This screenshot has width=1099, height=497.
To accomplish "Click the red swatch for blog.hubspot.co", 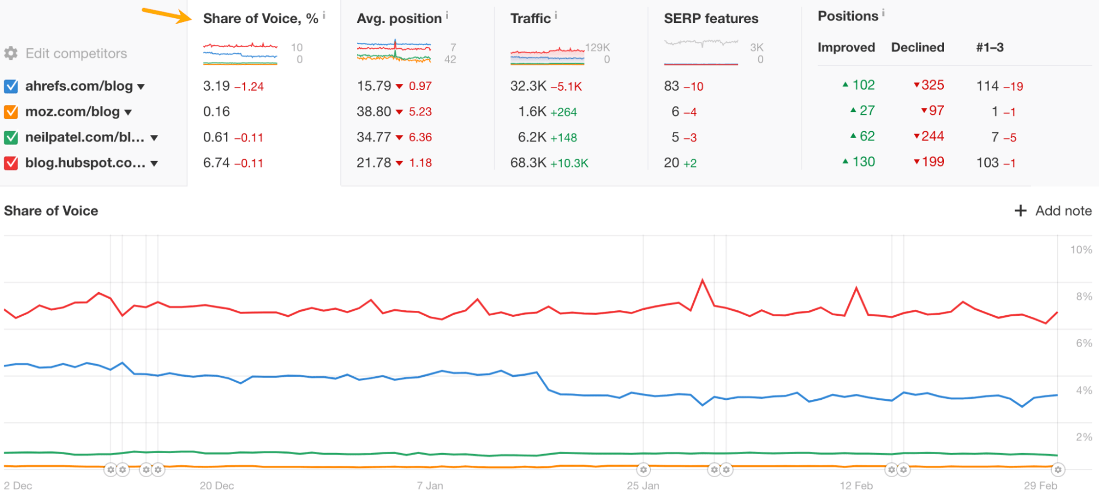I will [x=10, y=163].
